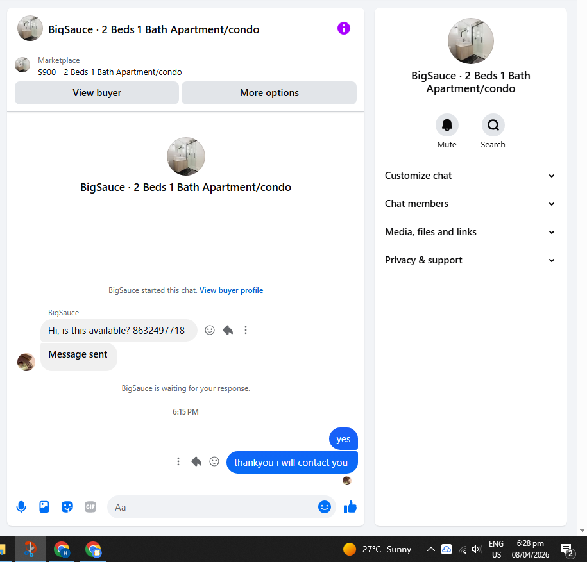587x562 pixels.
Task: Open more options for the BigSauce message
Action: 246,330
